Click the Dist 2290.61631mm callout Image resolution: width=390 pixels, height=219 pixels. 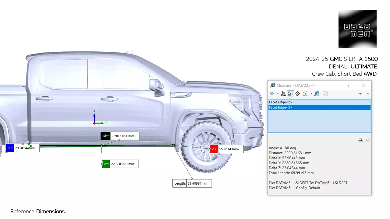pos(120,136)
